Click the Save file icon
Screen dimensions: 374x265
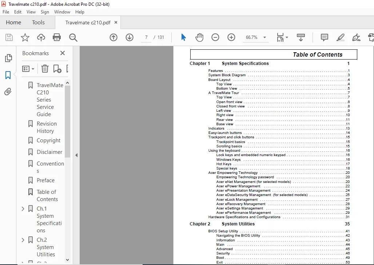pos(9,37)
